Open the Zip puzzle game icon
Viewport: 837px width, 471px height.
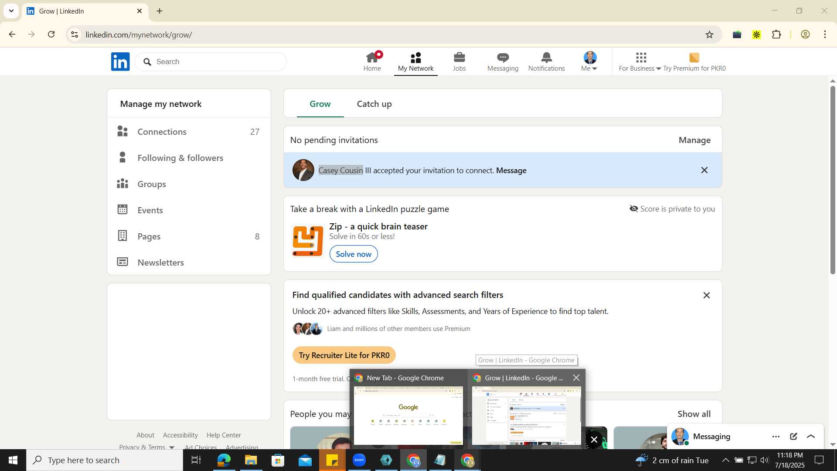click(308, 241)
